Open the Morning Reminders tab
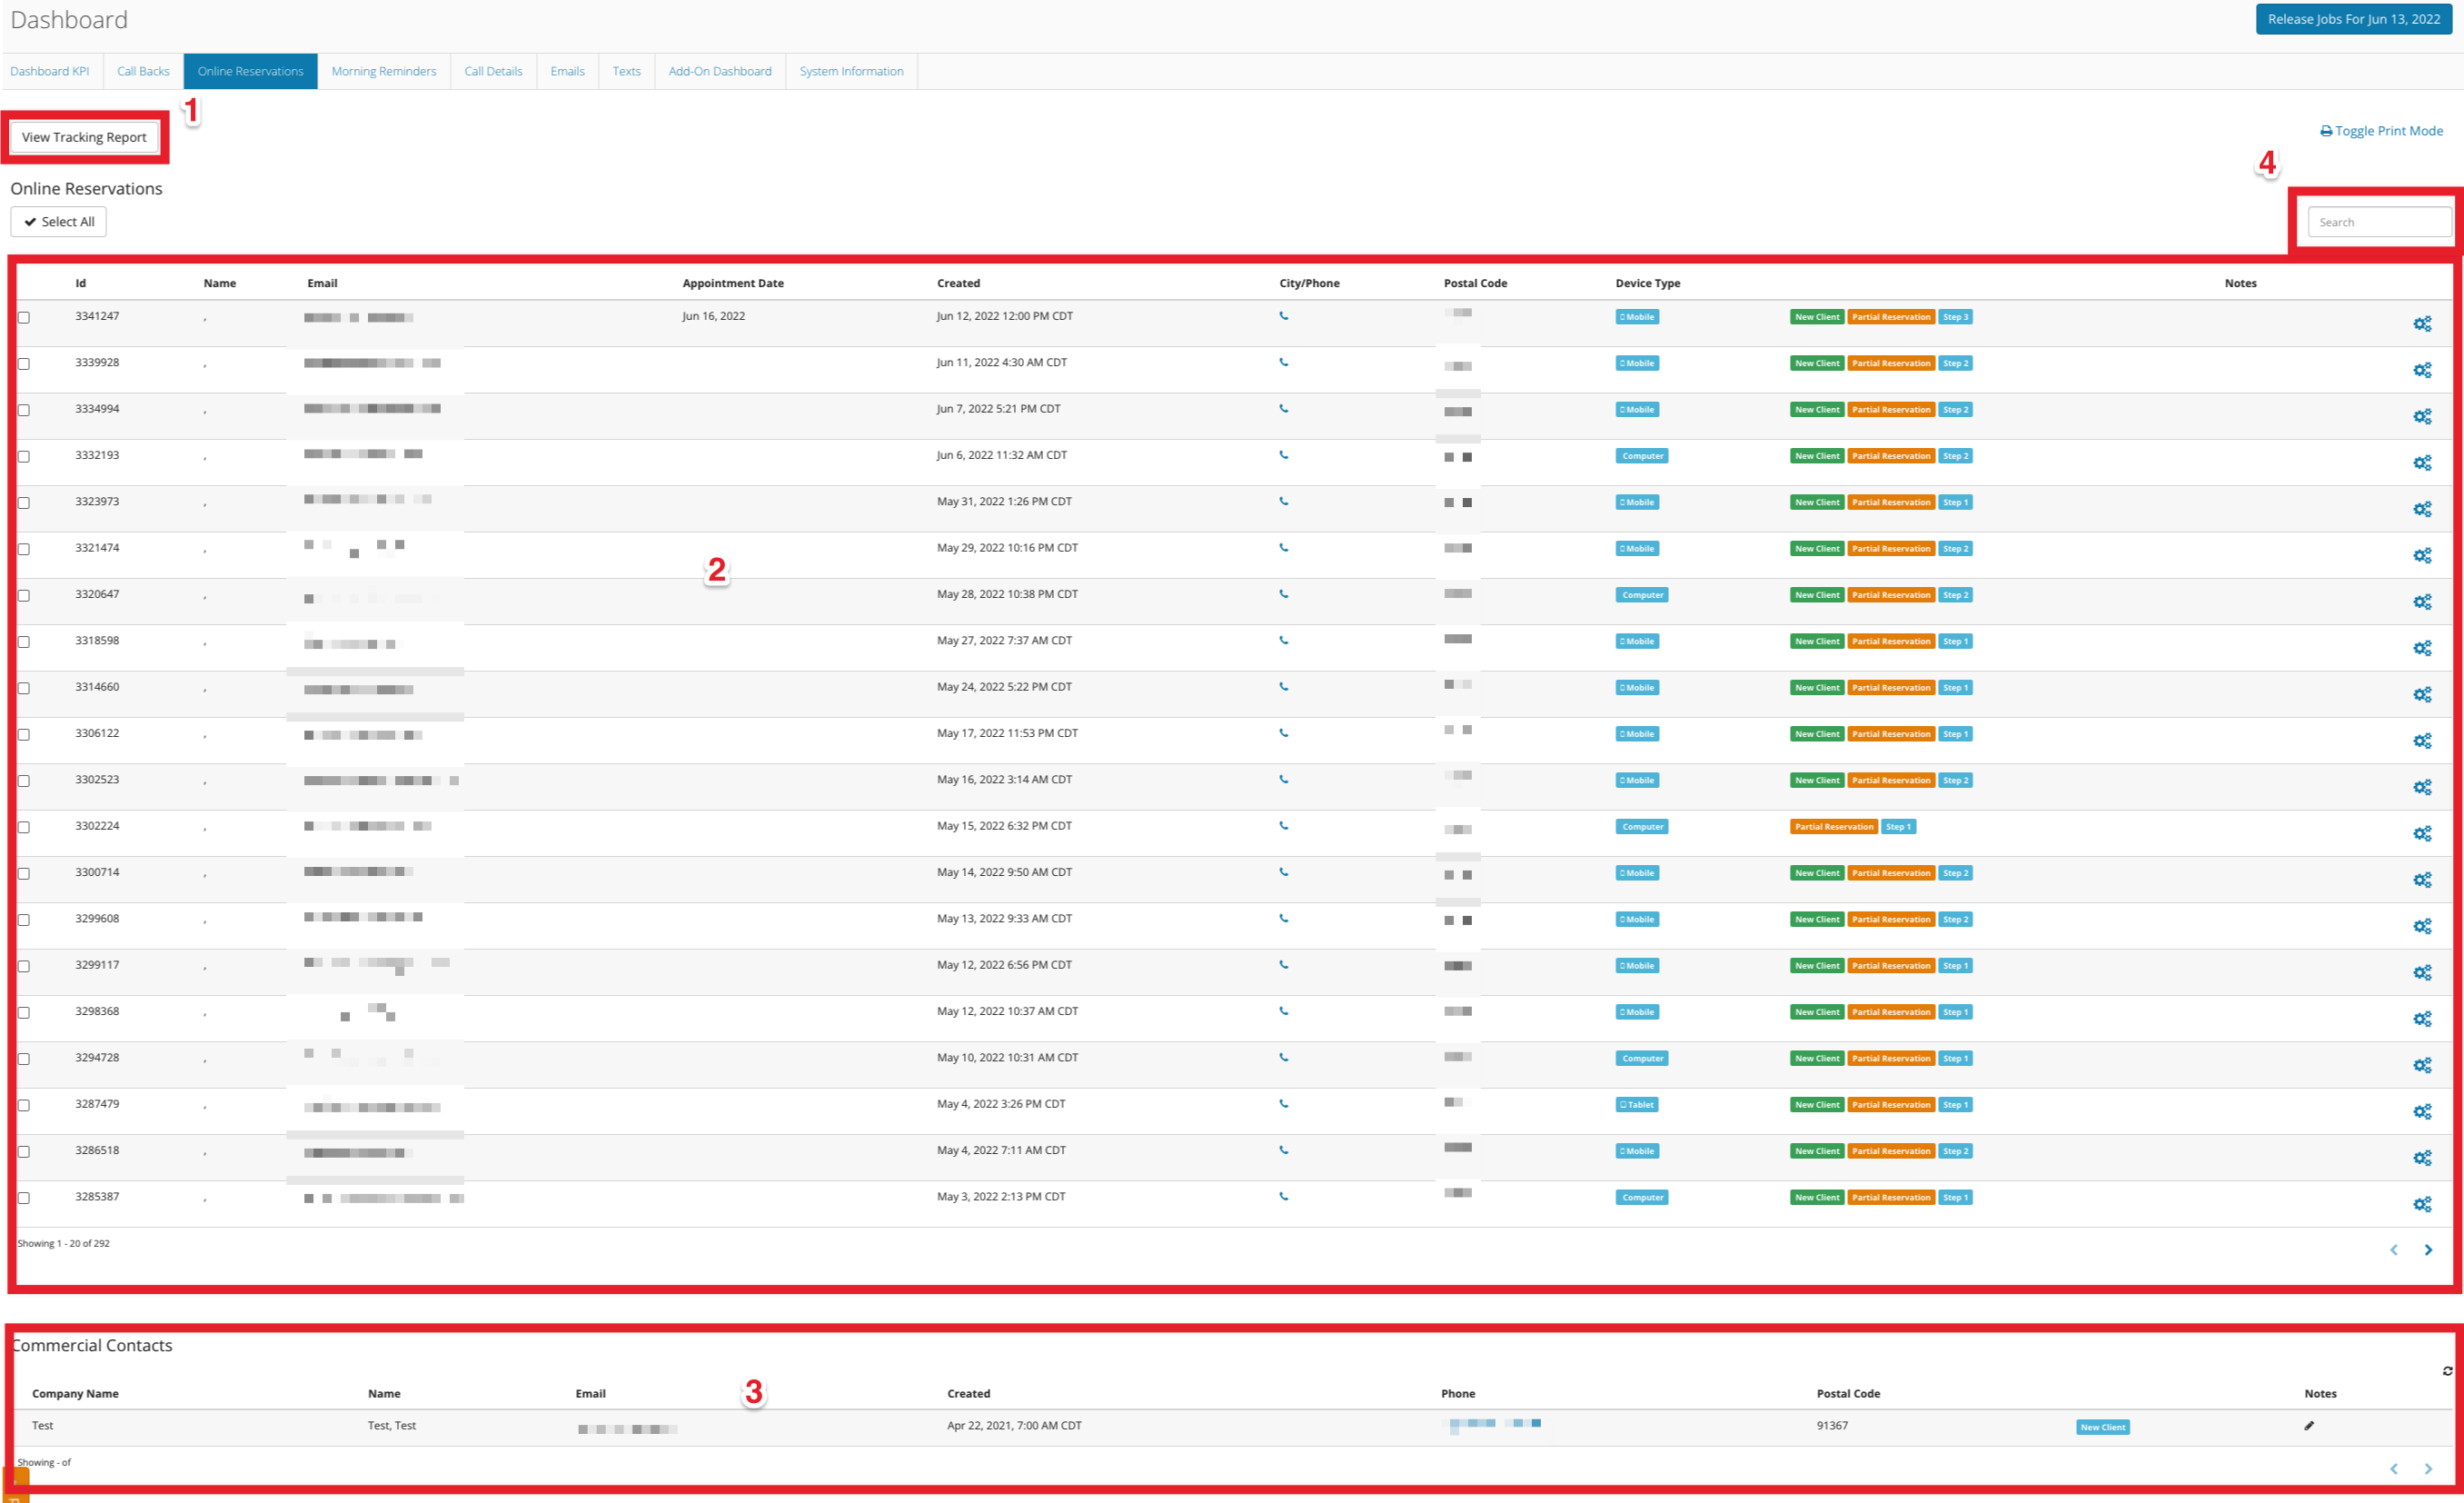 point(384,71)
